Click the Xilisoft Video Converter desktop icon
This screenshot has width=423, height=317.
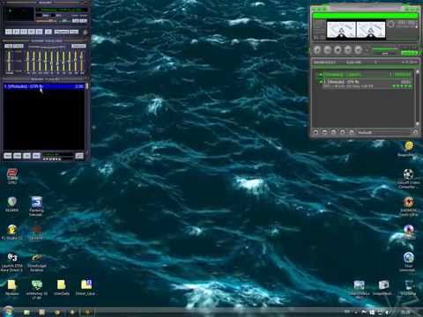pyautogui.click(x=408, y=179)
